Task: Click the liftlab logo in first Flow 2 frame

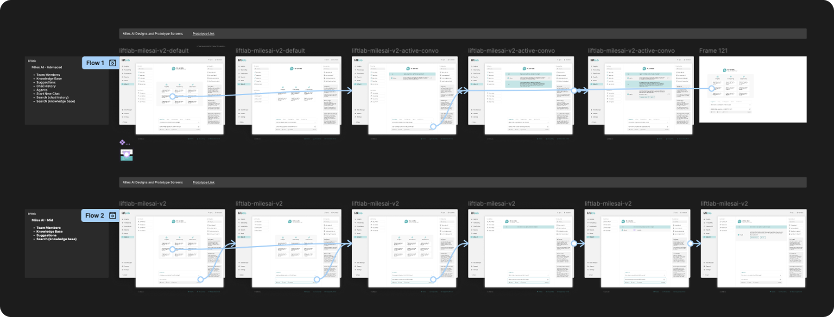Action: click(x=126, y=213)
